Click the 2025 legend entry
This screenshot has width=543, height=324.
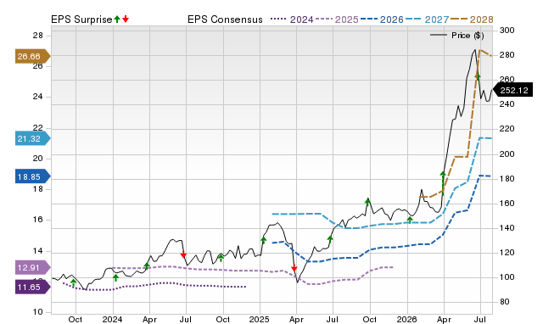pos(337,20)
